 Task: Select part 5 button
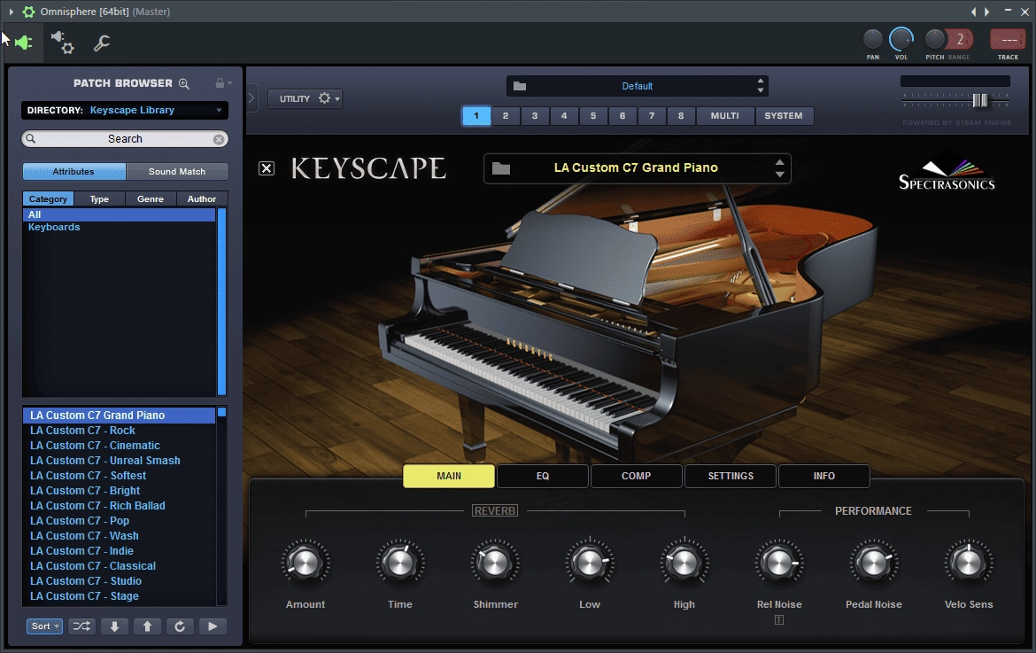pyautogui.click(x=593, y=116)
